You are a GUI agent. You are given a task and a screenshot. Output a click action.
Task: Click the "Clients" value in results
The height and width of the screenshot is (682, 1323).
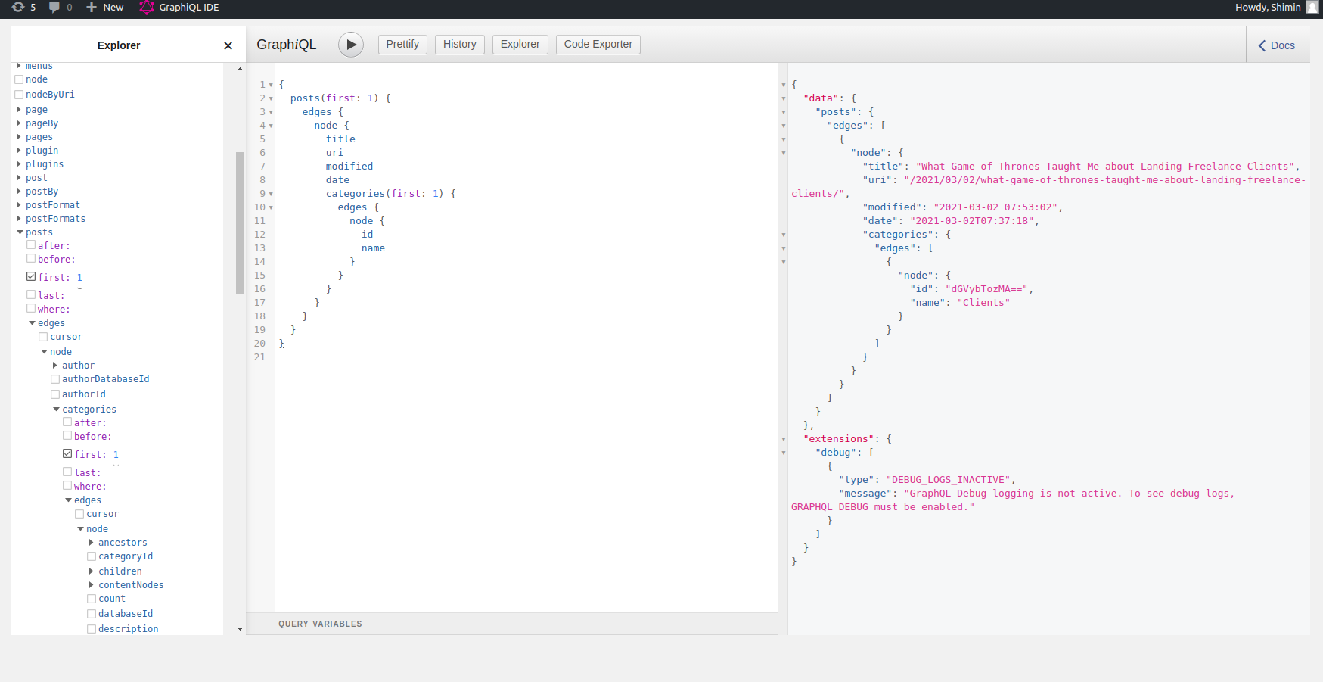pyautogui.click(x=983, y=303)
